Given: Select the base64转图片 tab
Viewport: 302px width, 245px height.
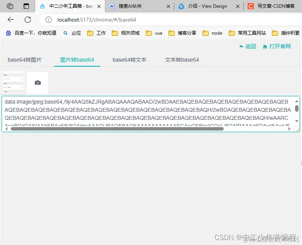Looking at the screenshot, I should (25, 60).
